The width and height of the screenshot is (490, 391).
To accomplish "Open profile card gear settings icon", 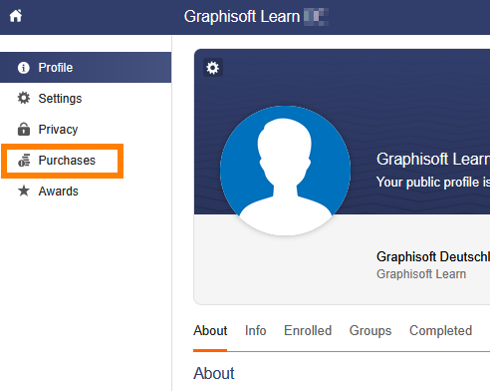I will coord(213,68).
